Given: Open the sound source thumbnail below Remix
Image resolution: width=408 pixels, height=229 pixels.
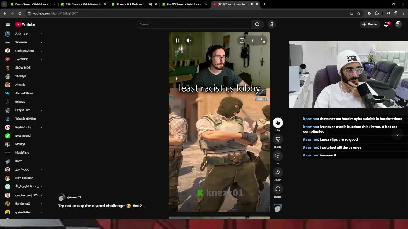Looking at the screenshot, I should coord(278,208).
